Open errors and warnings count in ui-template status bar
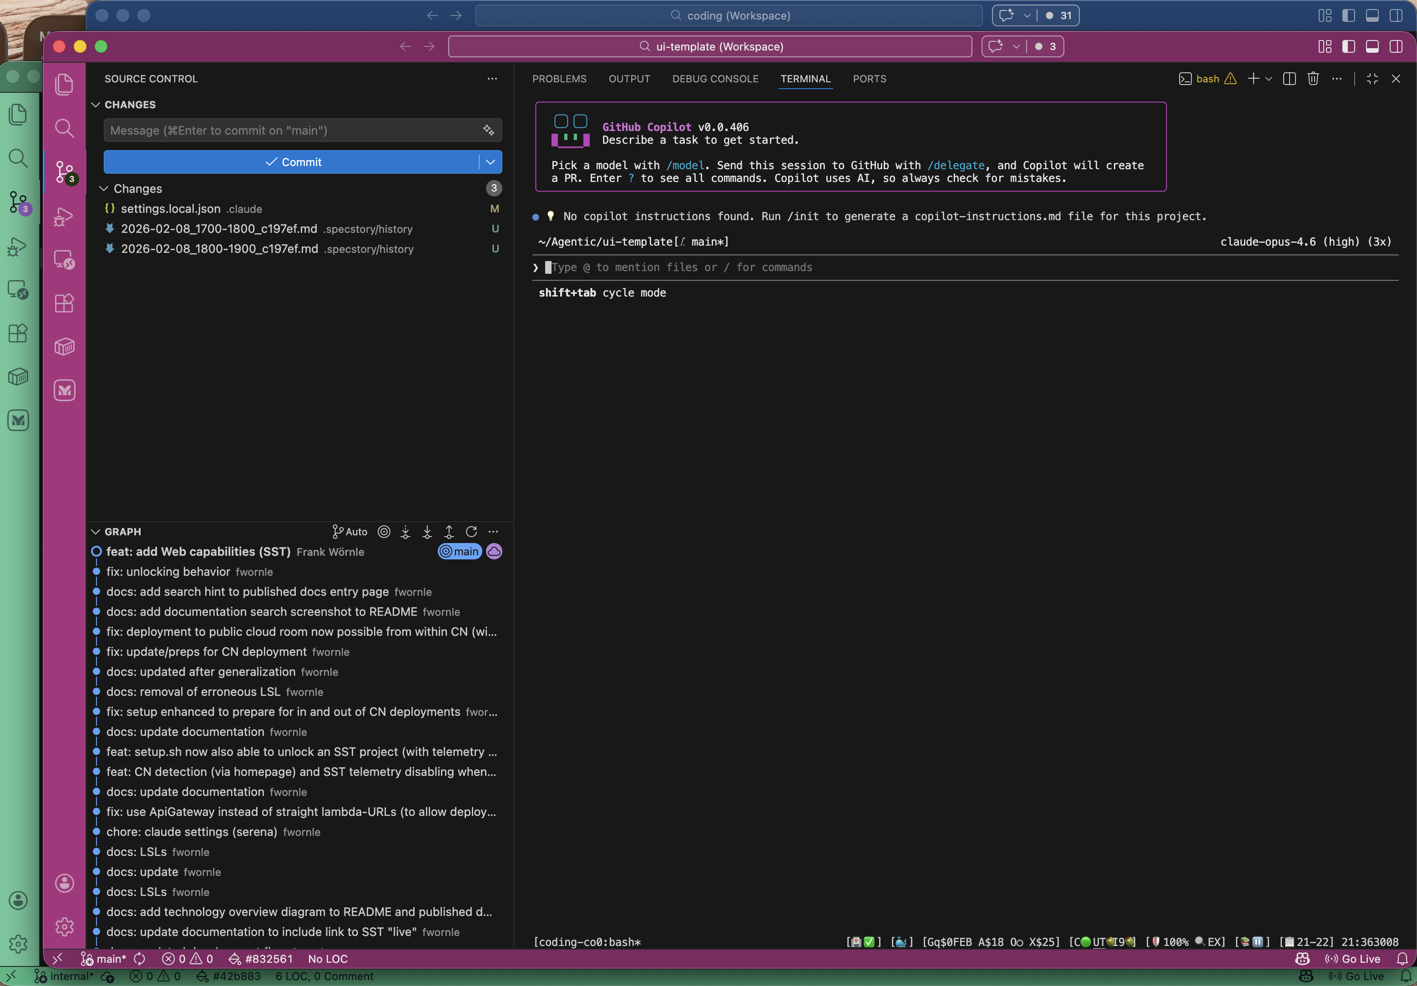Viewport: 1417px width, 986px height. click(187, 958)
